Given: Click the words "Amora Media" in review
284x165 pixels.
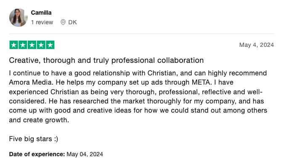Looking at the screenshot, I should point(31,82).
